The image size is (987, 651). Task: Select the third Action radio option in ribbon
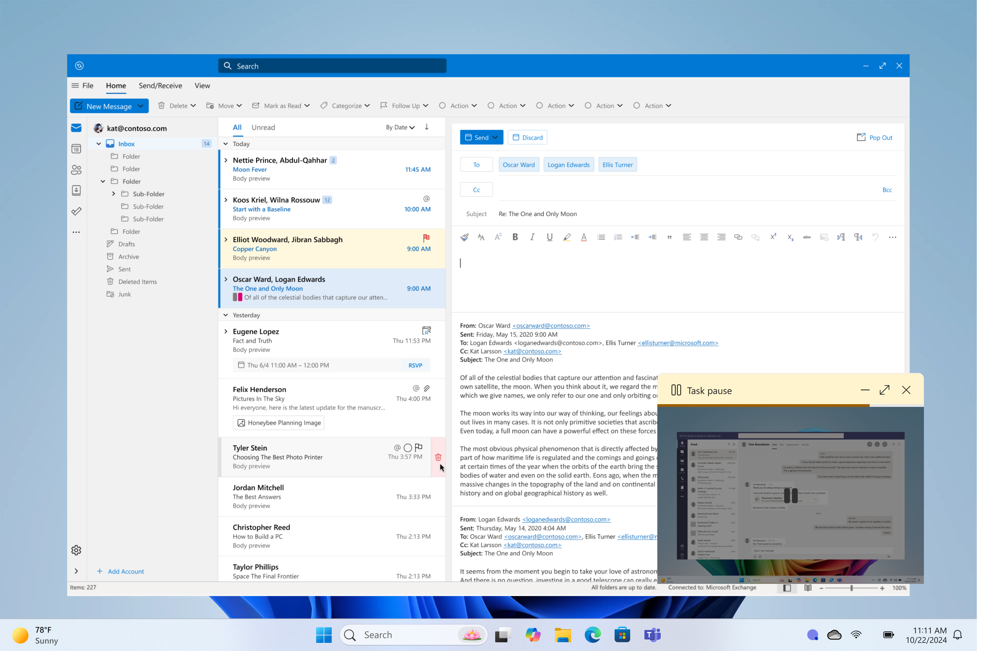point(545,107)
